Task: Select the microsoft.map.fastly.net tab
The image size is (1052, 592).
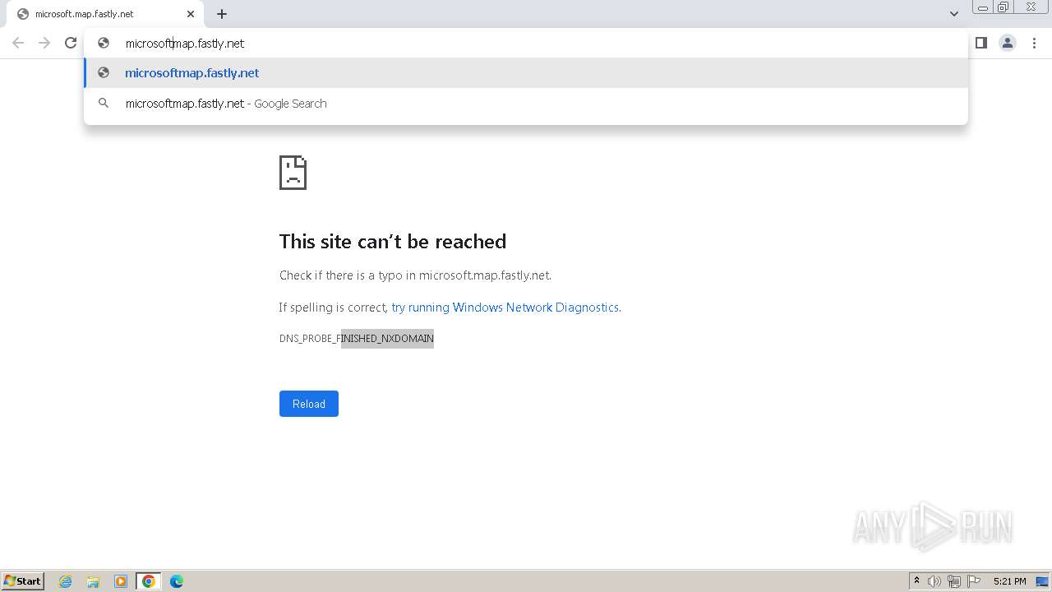Action: point(105,14)
